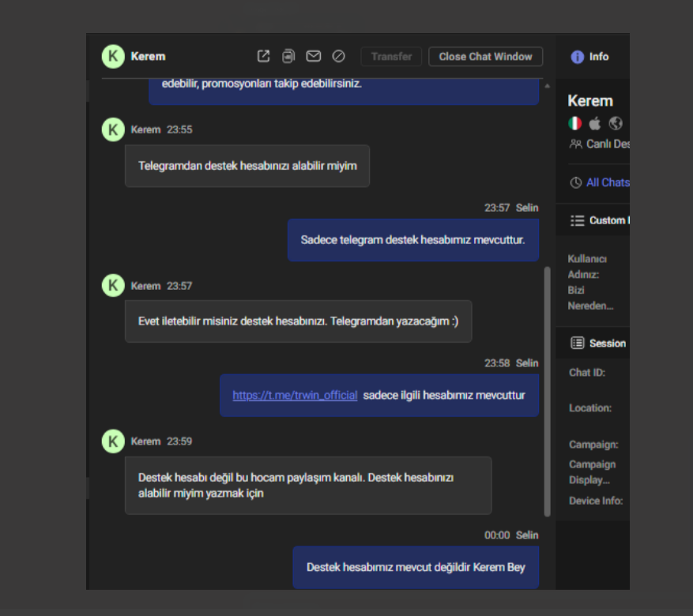Expand the Custom section header
The image size is (693, 616).
click(593, 220)
